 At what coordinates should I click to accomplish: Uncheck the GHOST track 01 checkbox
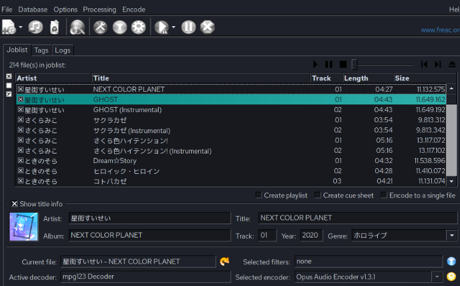pyautogui.click(x=20, y=99)
